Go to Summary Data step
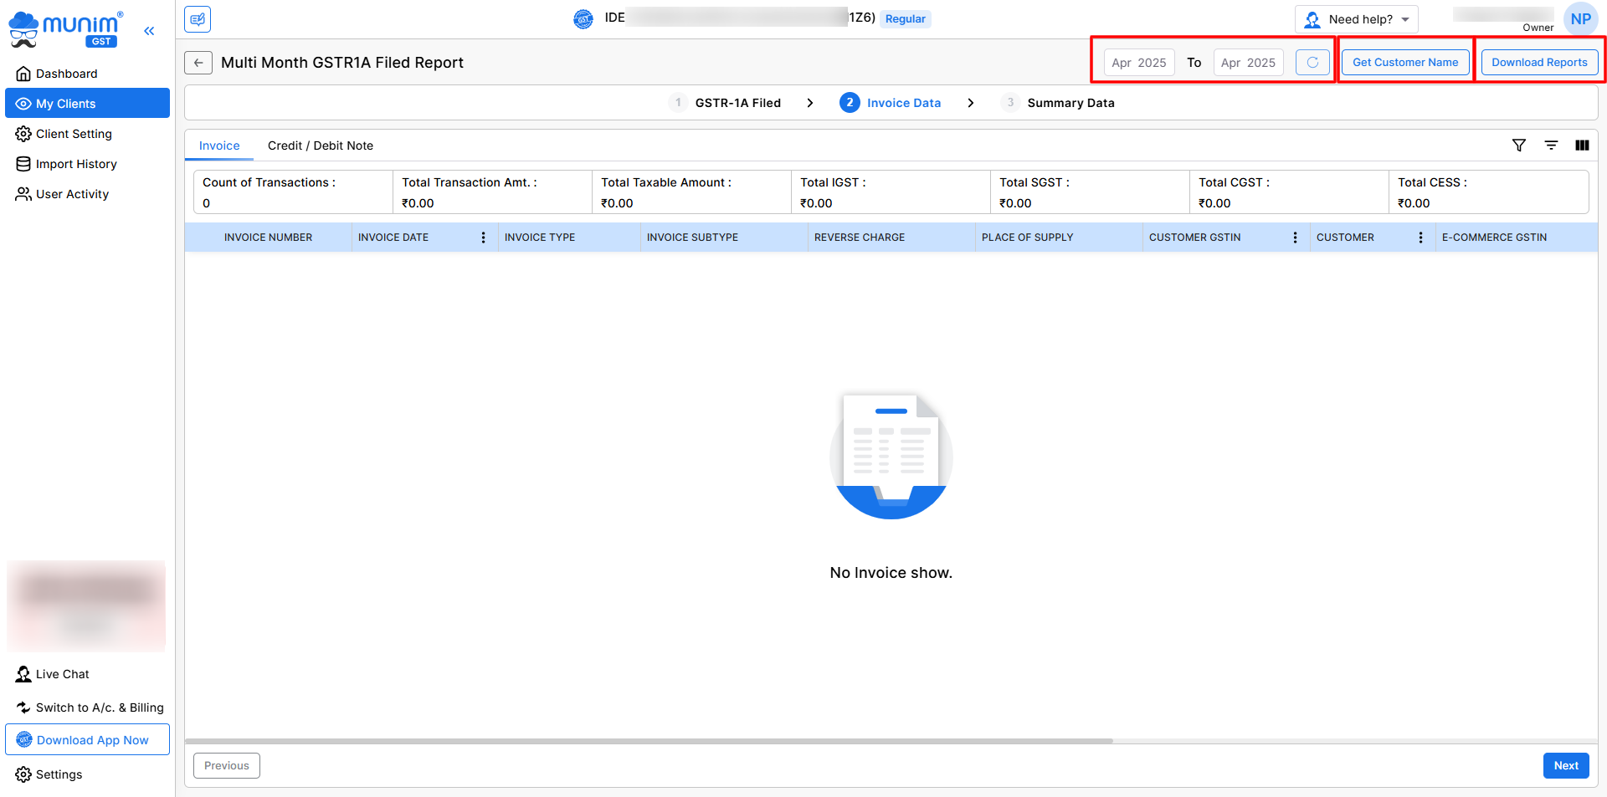The height and width of the screenshot is (797, 1607). point(1070,103)
